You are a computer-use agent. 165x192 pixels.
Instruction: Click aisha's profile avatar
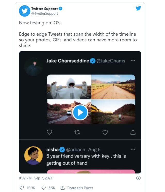33,155
